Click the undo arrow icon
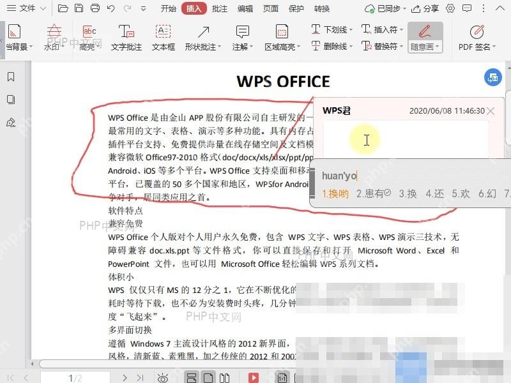511x383 pixels. (x=111, y=8)
